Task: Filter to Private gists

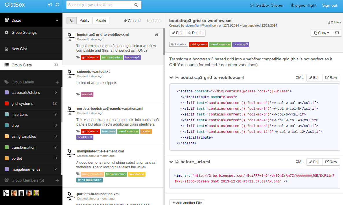Action: tap(101, 20)
